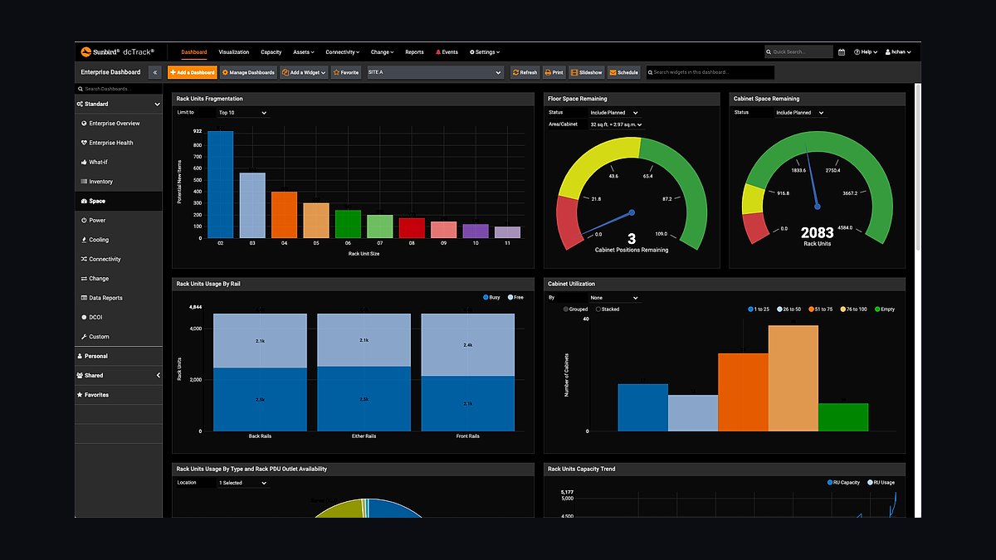
Task: Open the Settings menu
Action: point(486,51)
